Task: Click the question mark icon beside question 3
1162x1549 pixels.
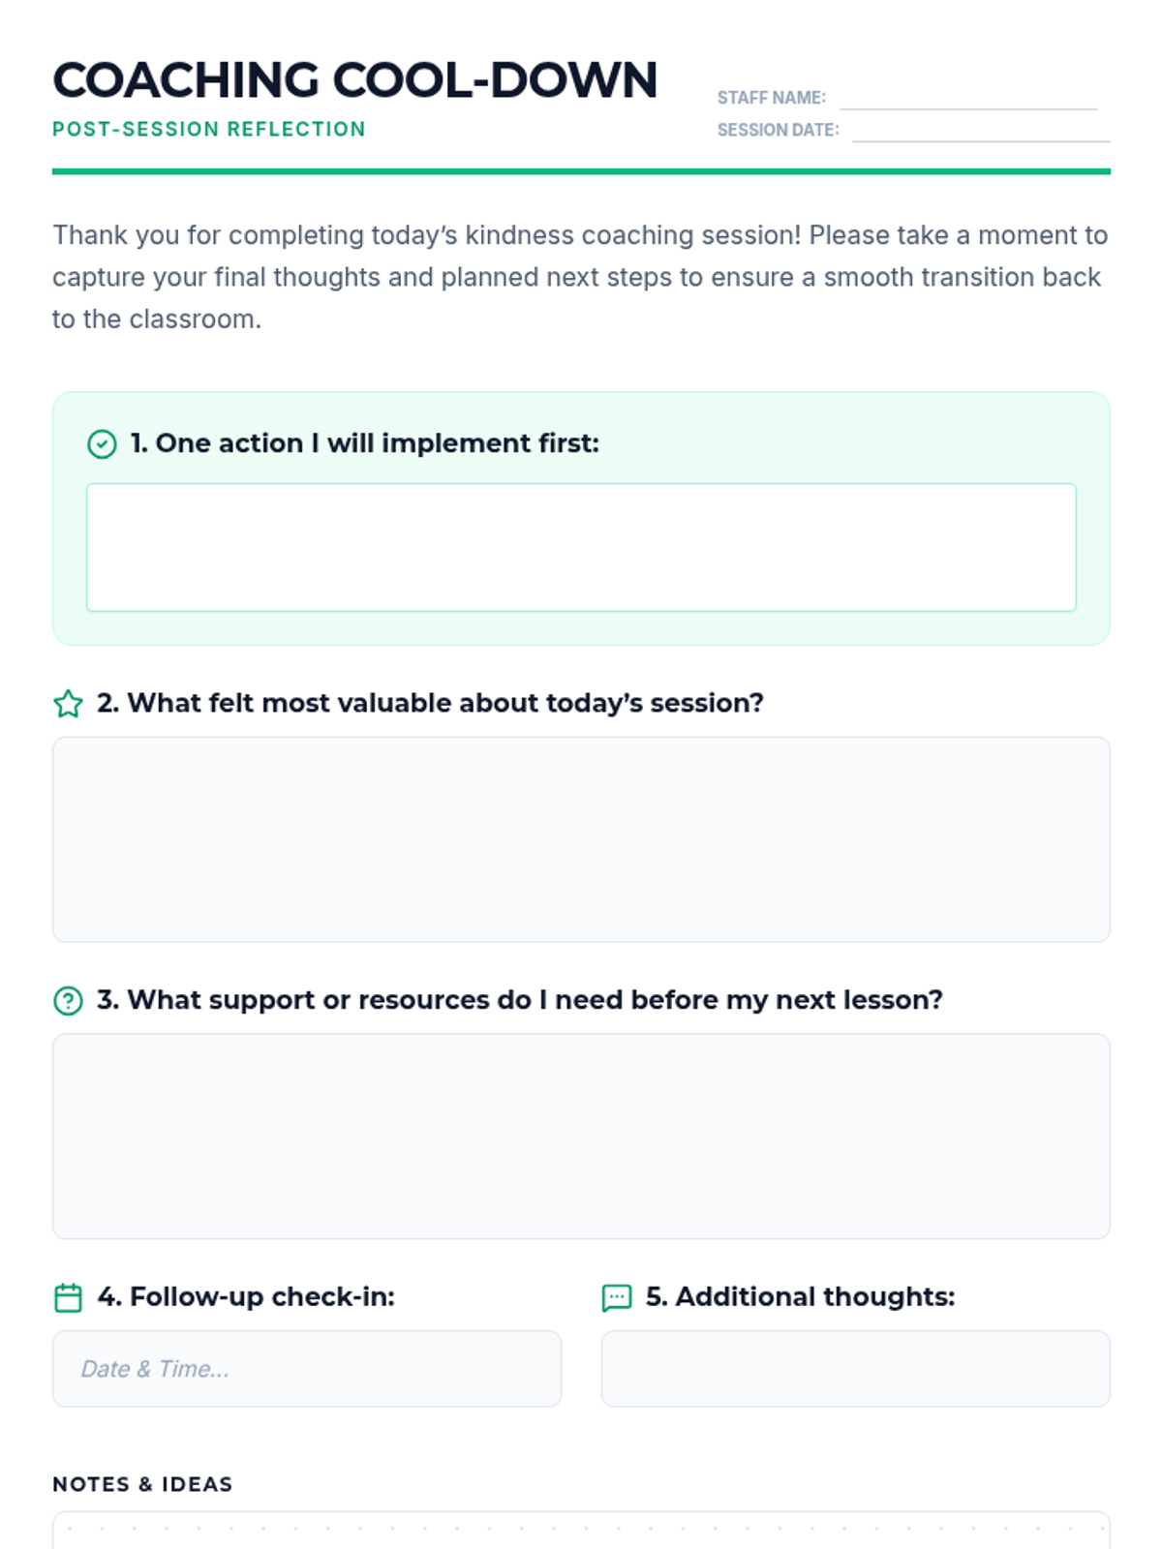Action: point(68,1001)
